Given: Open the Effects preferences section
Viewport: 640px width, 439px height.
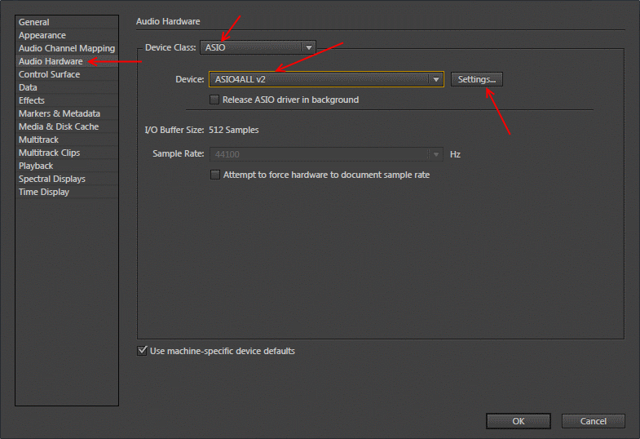Looking at the screenshot, I should tap(32, 100).
